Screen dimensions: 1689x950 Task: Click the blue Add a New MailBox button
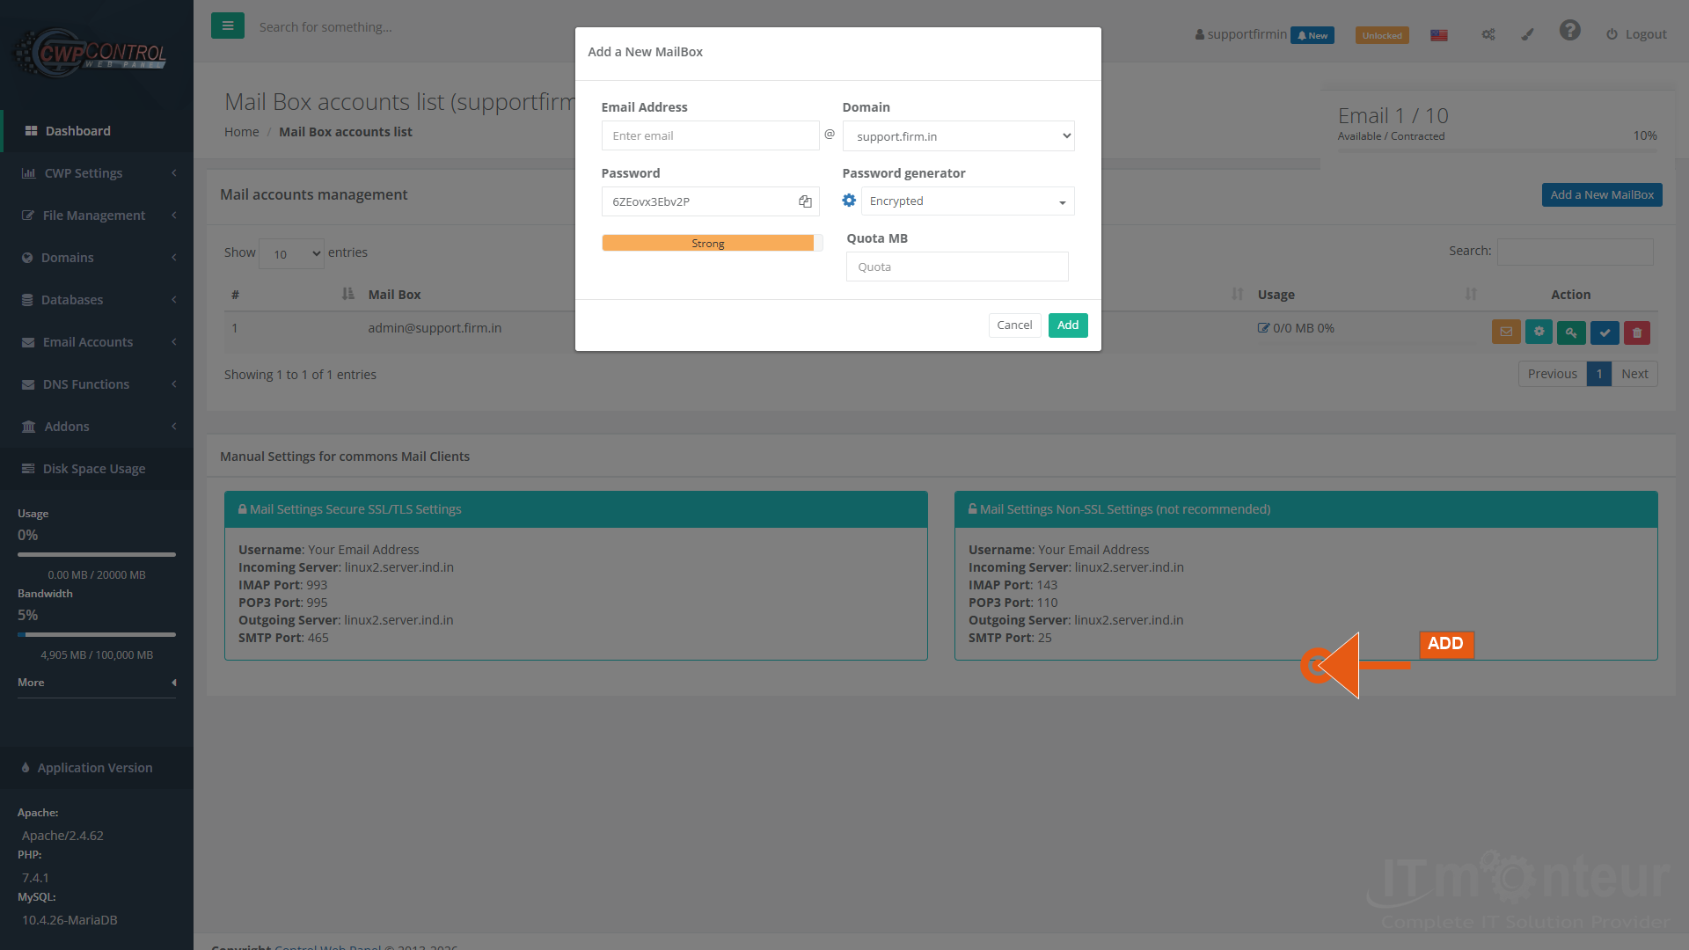pos(1602,195)
